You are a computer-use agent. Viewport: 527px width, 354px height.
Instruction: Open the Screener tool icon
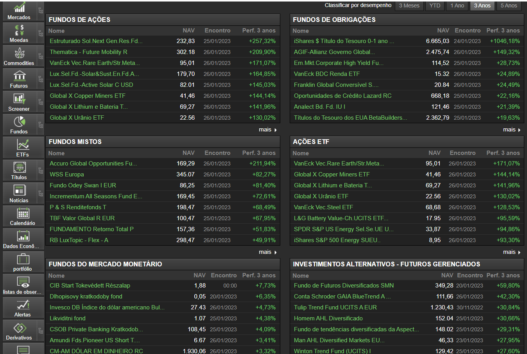(19, 99)
